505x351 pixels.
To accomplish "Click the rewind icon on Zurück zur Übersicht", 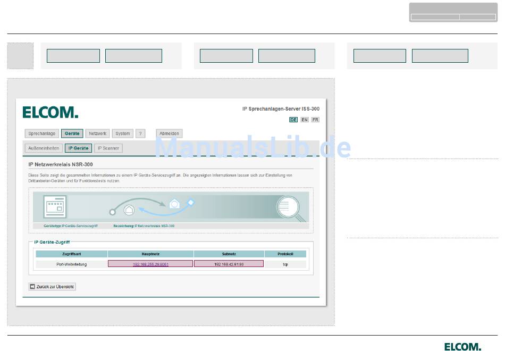I will 32,287.
